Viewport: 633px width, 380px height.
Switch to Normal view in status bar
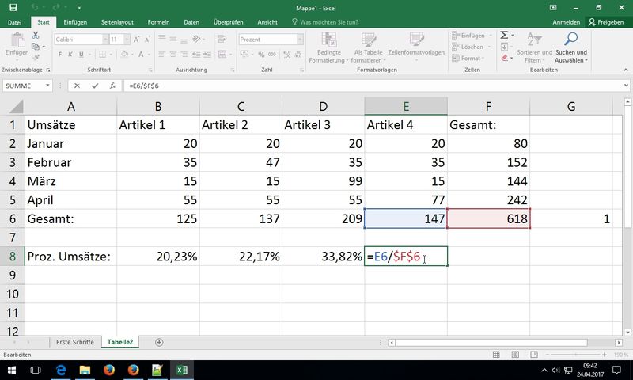(497, 355)
